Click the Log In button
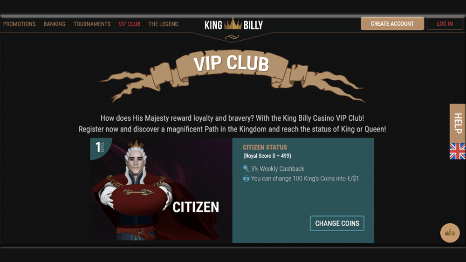466x262 pixels. [x=445, y=23]
